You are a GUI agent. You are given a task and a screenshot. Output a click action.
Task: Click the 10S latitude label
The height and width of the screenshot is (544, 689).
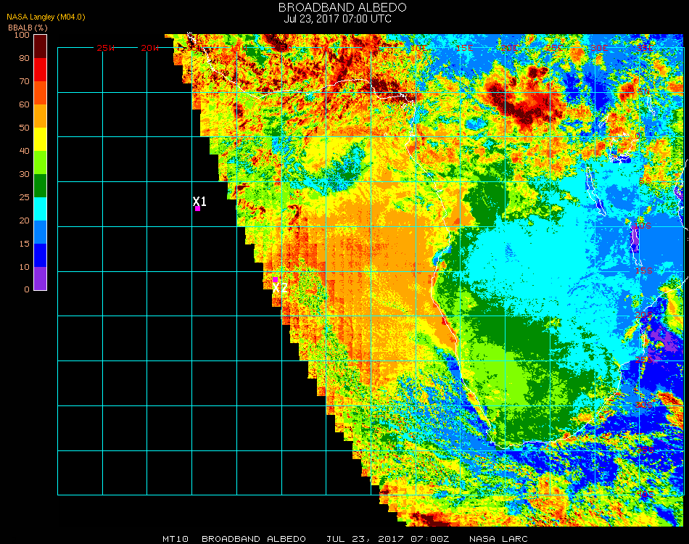click(643, 226)
